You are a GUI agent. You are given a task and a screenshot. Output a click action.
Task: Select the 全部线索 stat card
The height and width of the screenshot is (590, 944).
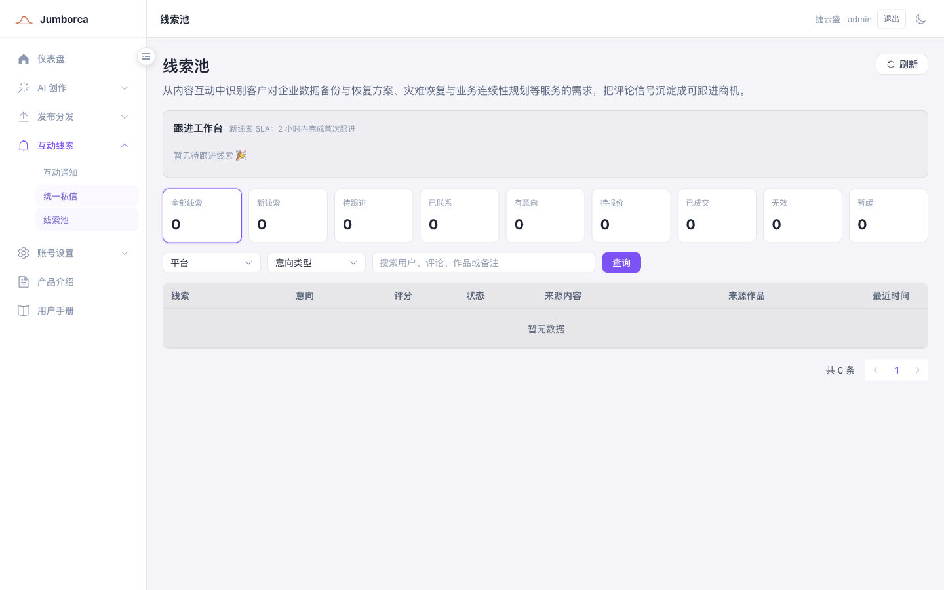click(x=202, y=216)
